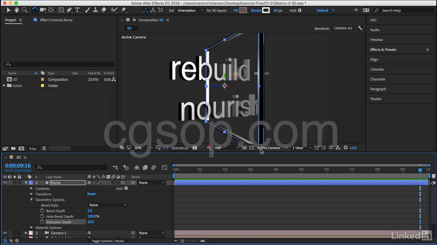Click the Fill color swatch

tap(243, 10)
